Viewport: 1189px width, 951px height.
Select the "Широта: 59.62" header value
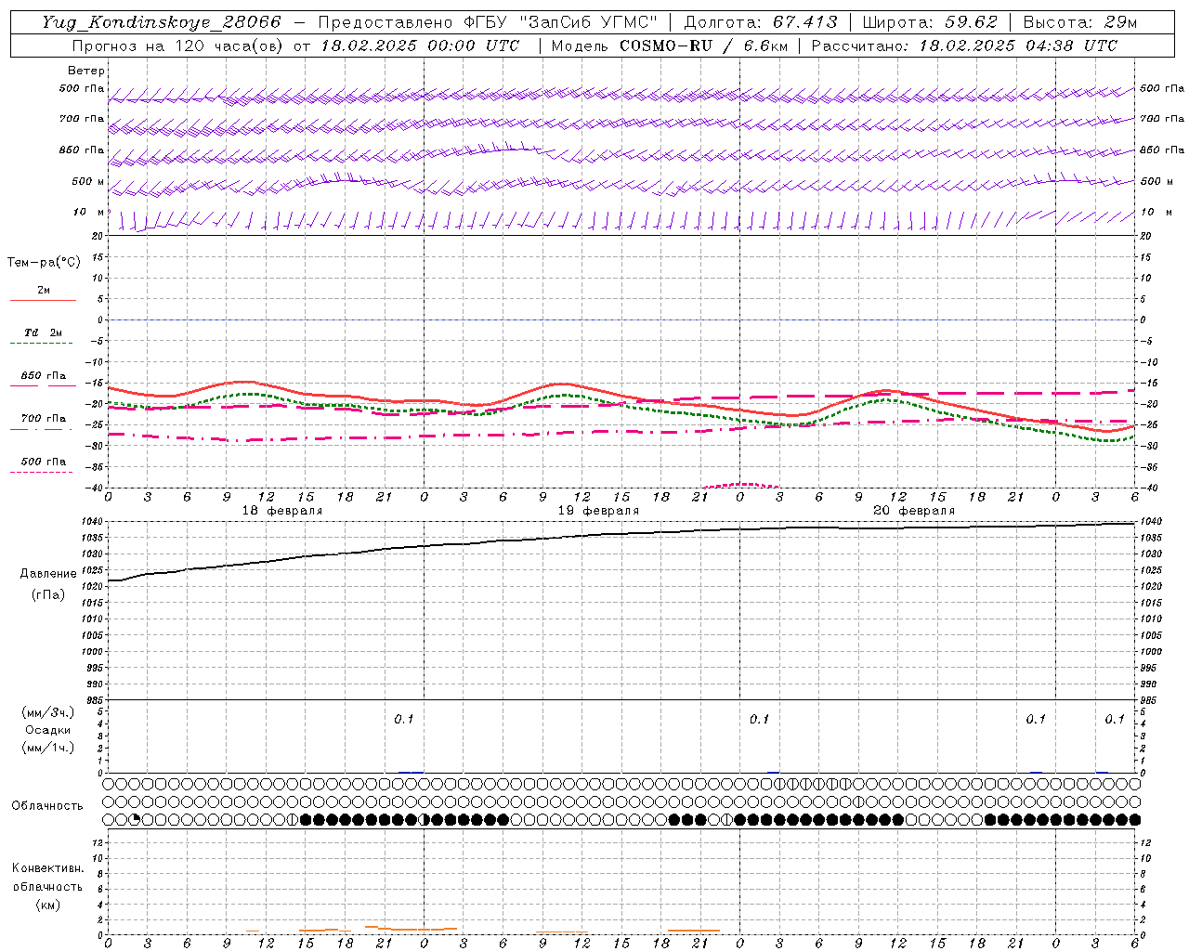[x=930, y=22]
